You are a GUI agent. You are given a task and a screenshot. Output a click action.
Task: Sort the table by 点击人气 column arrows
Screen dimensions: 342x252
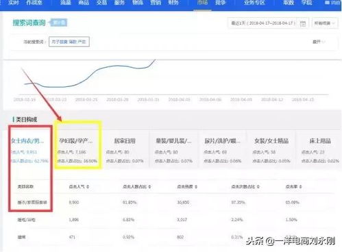pos(88,187)
